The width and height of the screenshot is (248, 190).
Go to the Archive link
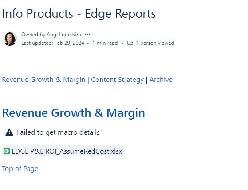[161, 80]
